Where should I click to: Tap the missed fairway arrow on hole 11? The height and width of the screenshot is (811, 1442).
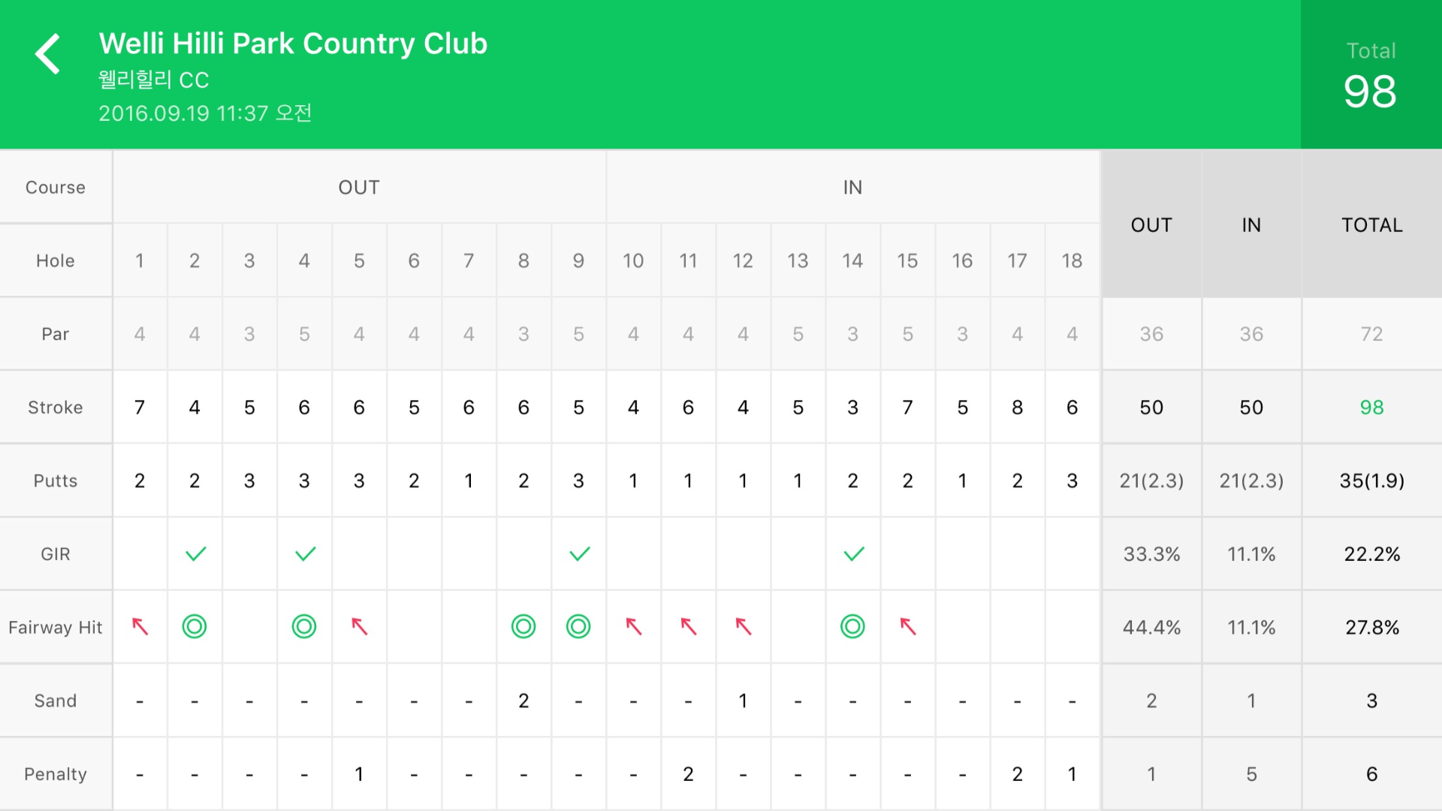point(688,626)
